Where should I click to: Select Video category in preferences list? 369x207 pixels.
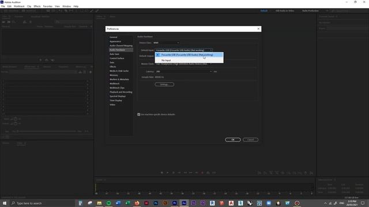(x=112, y=105)
